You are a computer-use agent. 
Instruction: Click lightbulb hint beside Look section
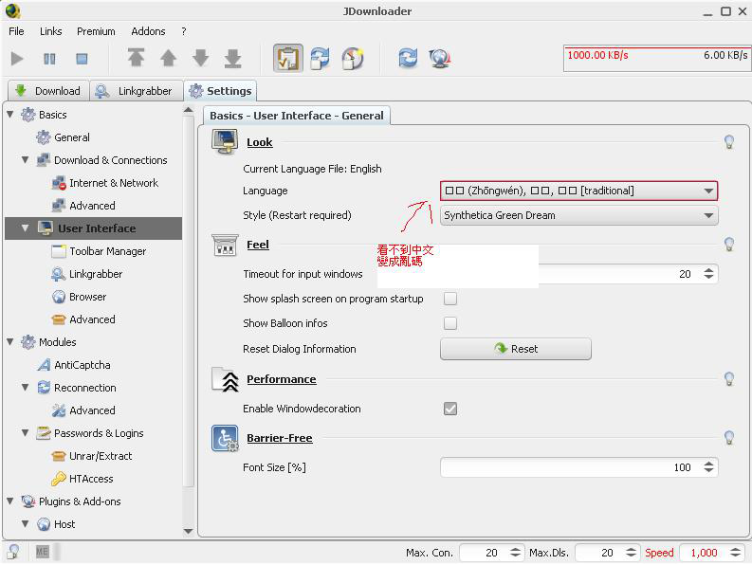[729, 141]
